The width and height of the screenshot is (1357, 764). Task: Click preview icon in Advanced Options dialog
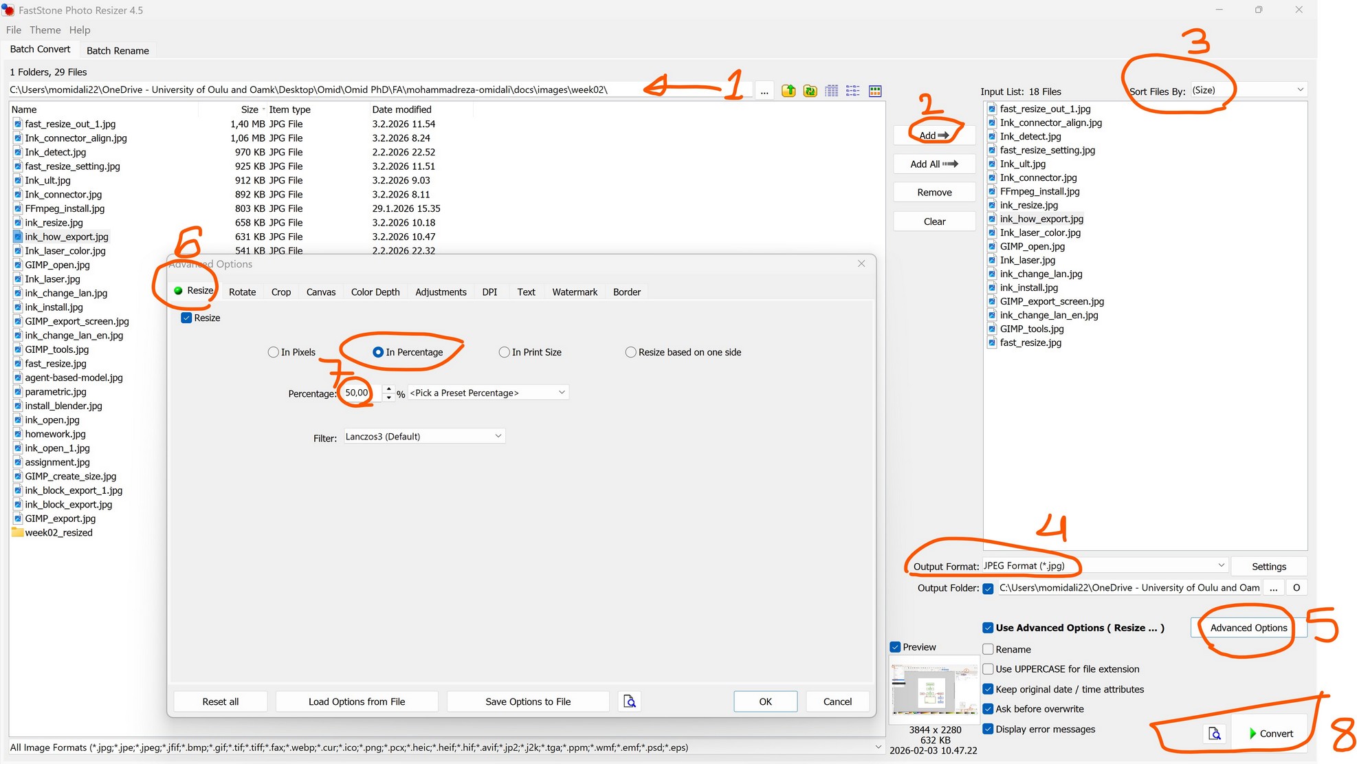[x=629, y=701]
